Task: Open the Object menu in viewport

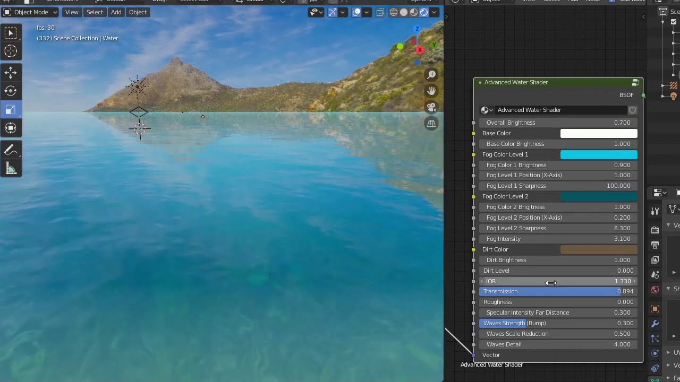Action: [x=138, y=12]
